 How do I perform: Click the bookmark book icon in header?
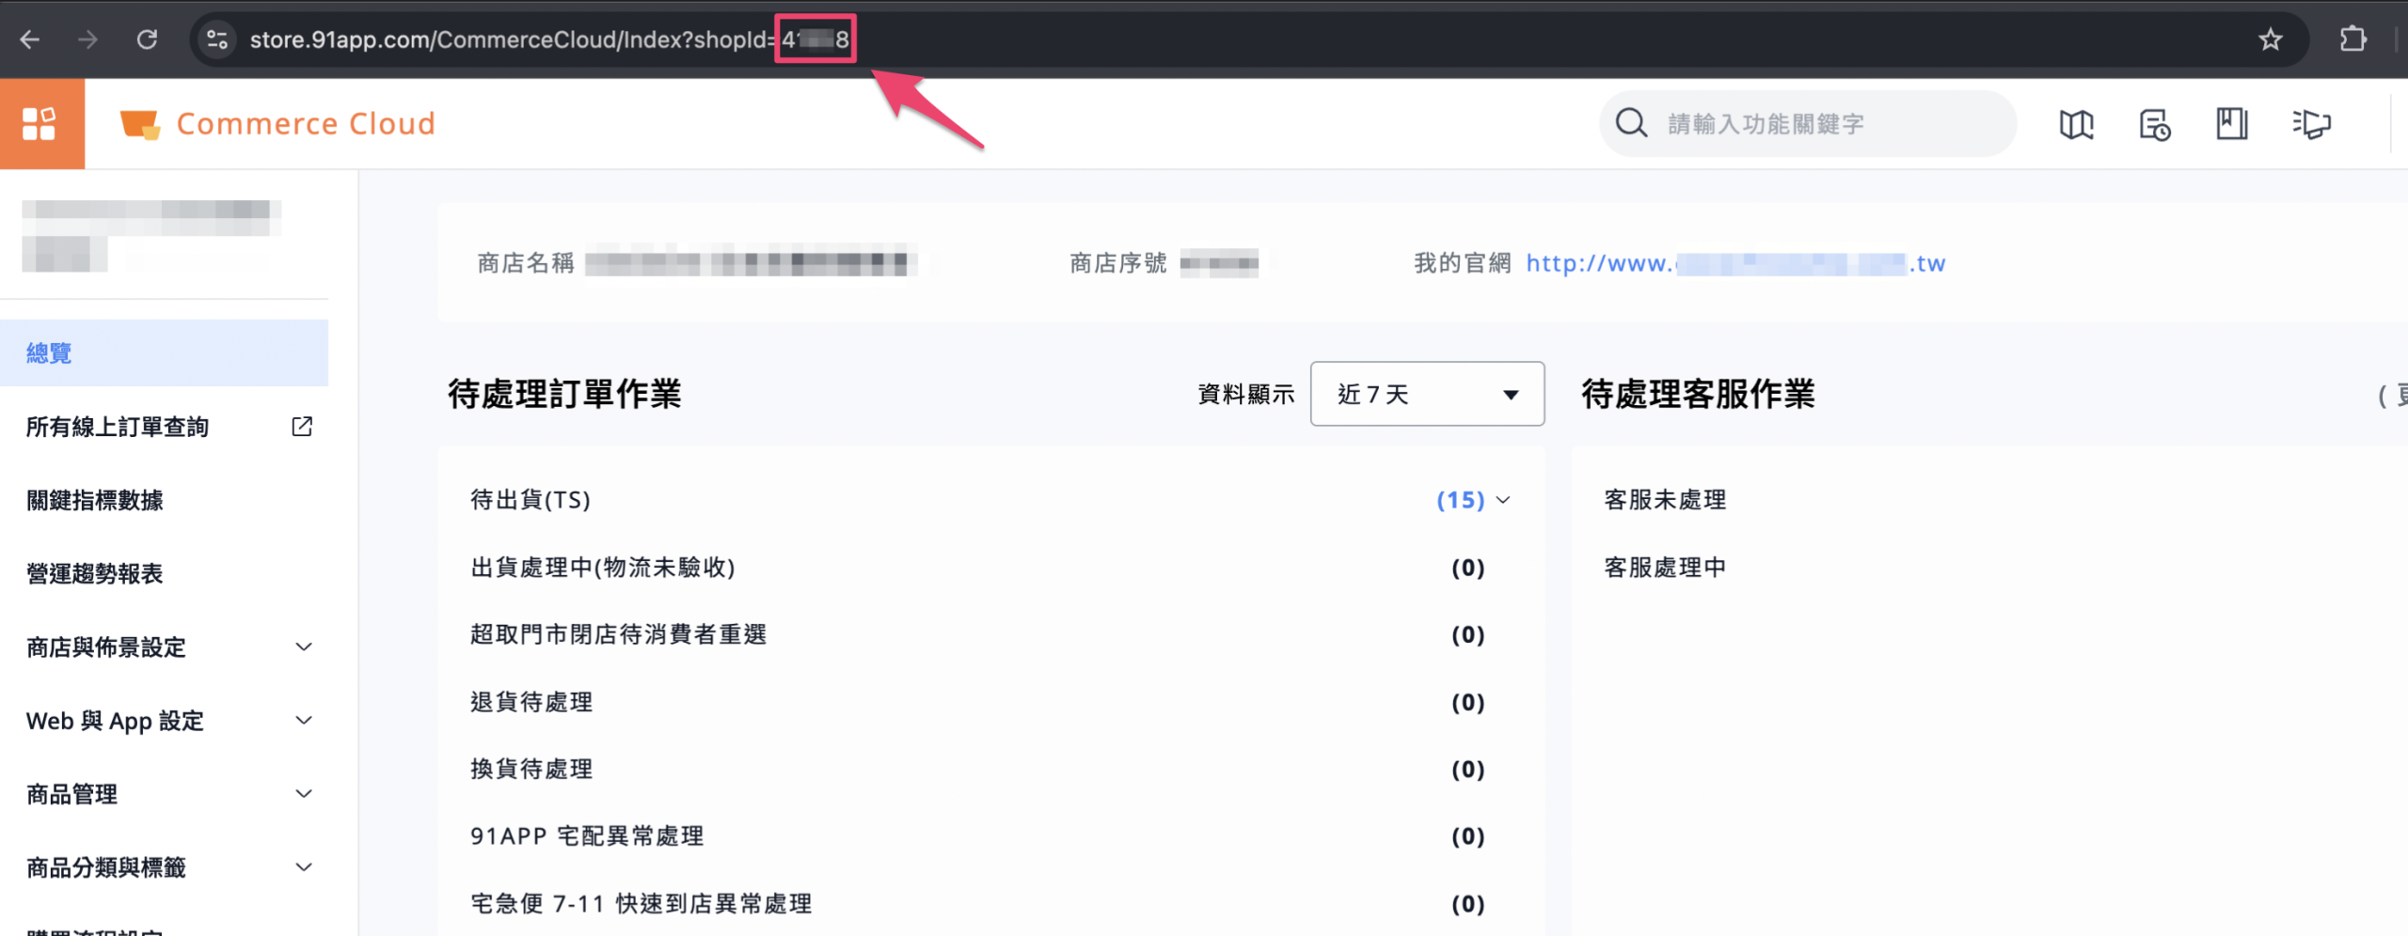(2231, 124)
